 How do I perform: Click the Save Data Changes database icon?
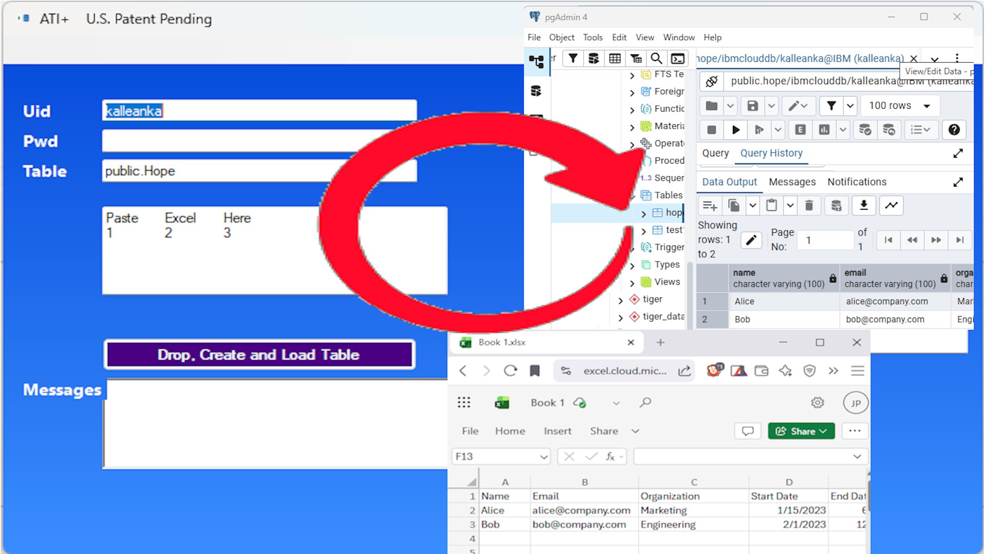pos(836,206)
